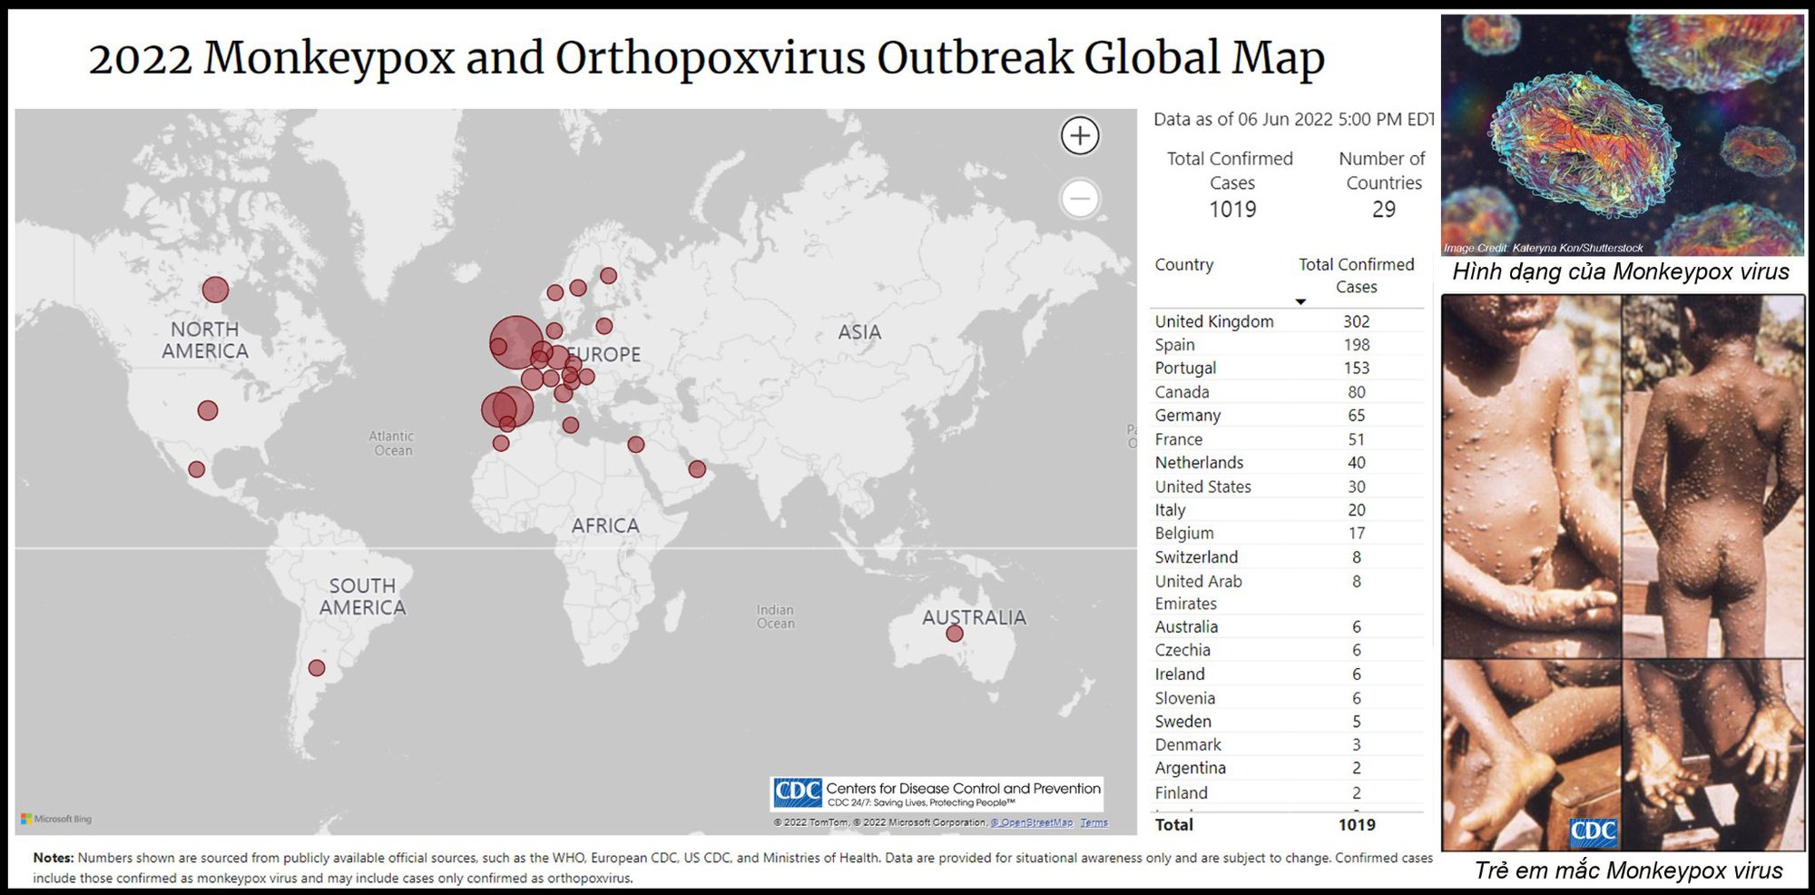Sort the table by Country column header

pyautogui.click(x=1183, y=265)
